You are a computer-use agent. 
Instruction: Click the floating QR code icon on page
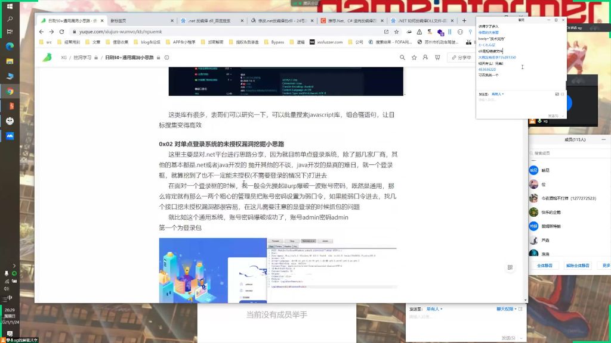(510, 267)
